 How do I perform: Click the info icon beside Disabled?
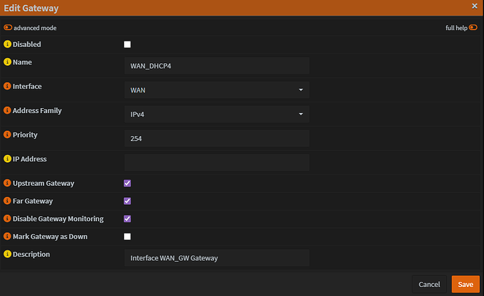point(8,44)
